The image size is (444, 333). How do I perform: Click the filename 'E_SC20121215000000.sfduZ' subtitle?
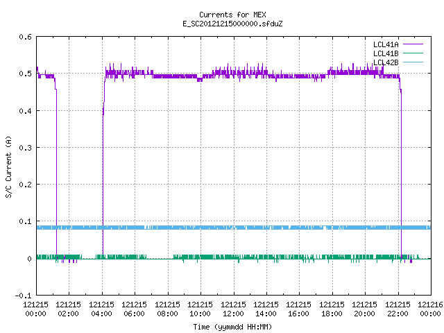click(x=232, y=24)
